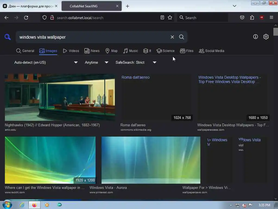Open the green aurora 1920 x 1200 thumbnail

click(50, 160)
